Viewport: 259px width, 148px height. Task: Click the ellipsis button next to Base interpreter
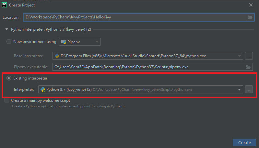249,56
